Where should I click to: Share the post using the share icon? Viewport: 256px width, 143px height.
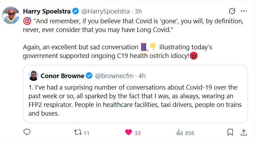click(244, 132)
